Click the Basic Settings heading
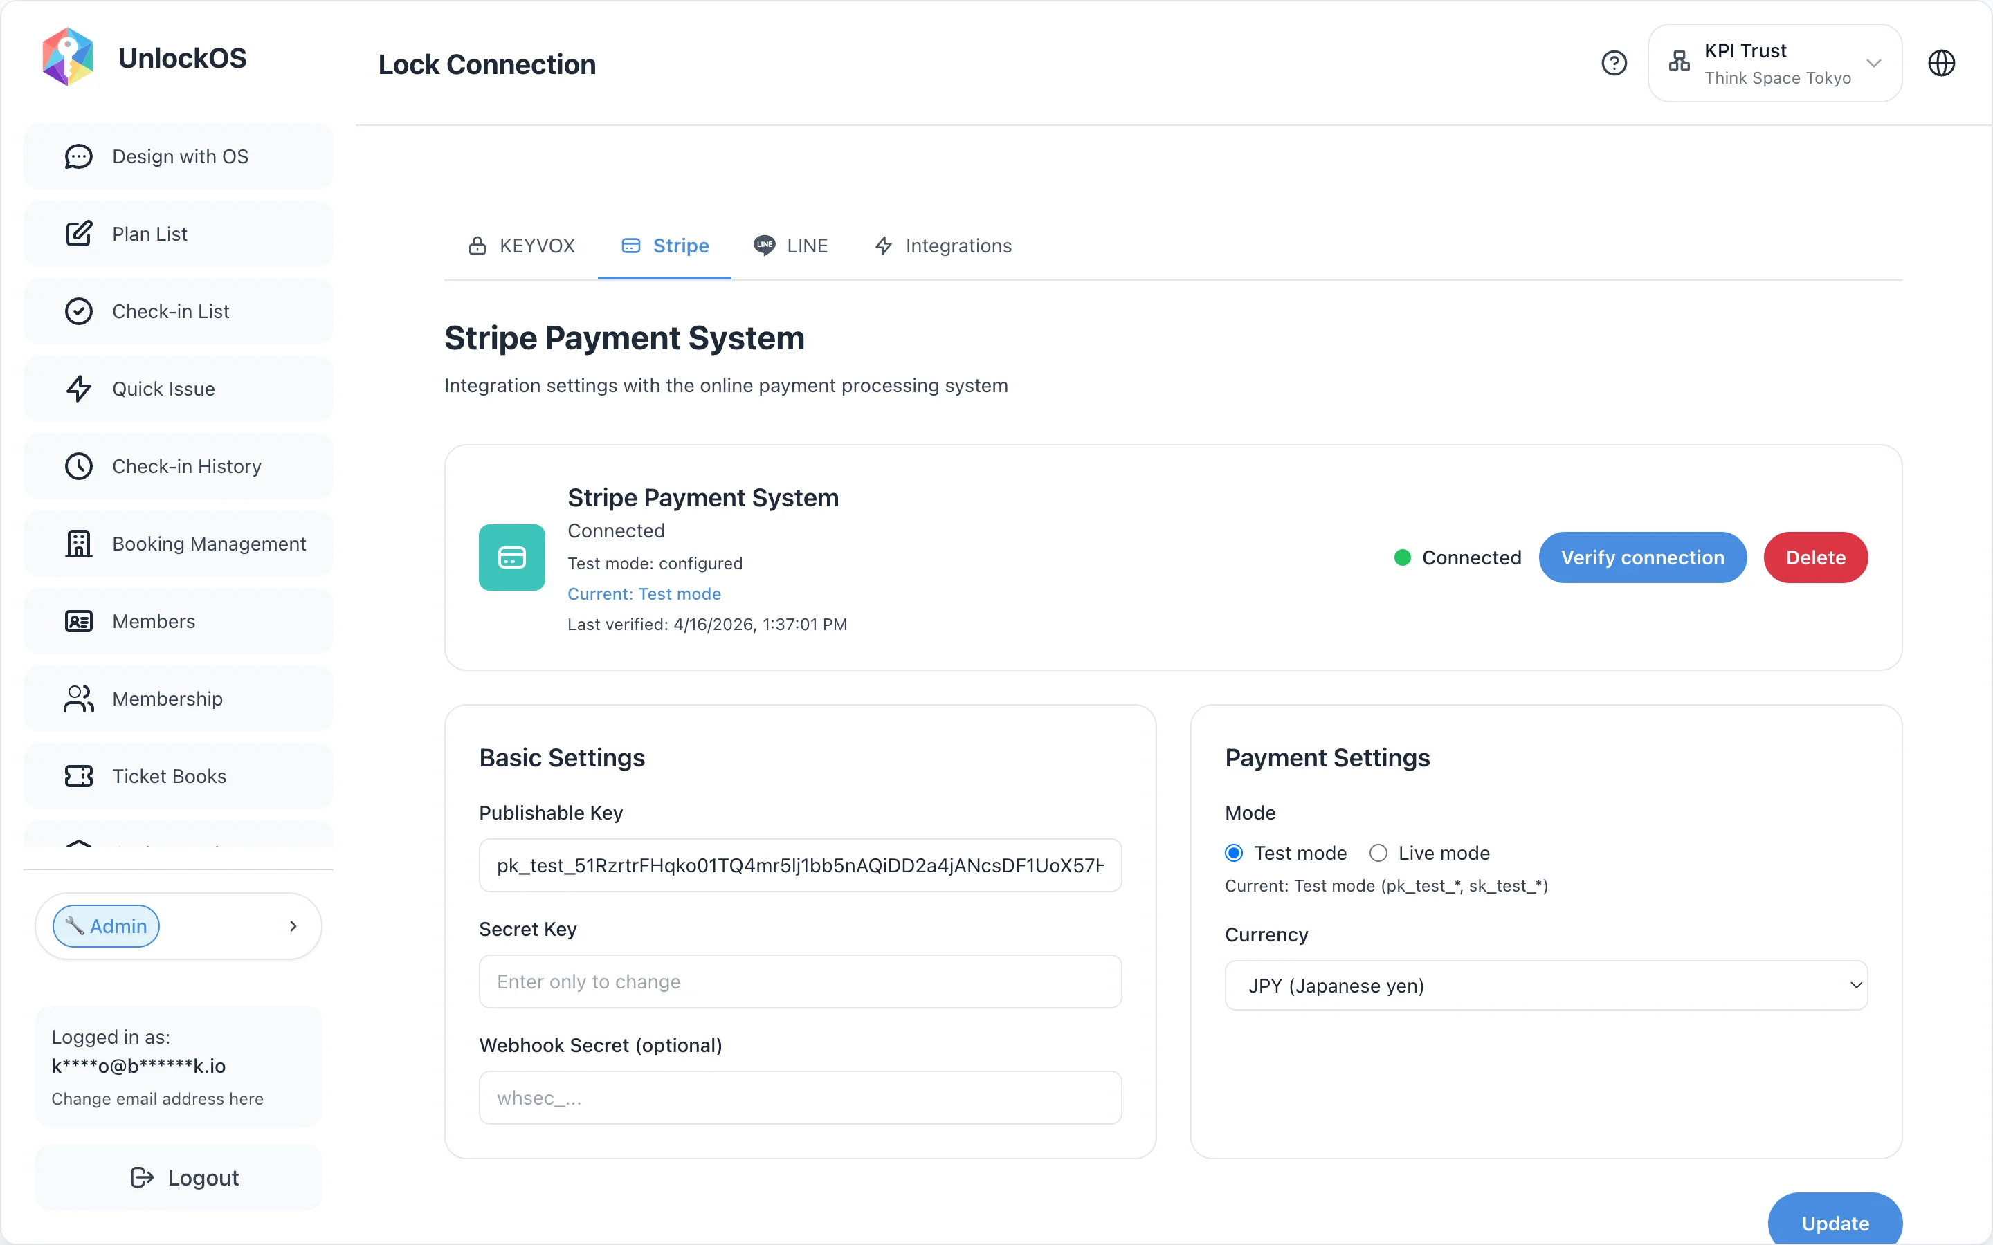Screen dimensions: 1993x1245 point(562,757)
